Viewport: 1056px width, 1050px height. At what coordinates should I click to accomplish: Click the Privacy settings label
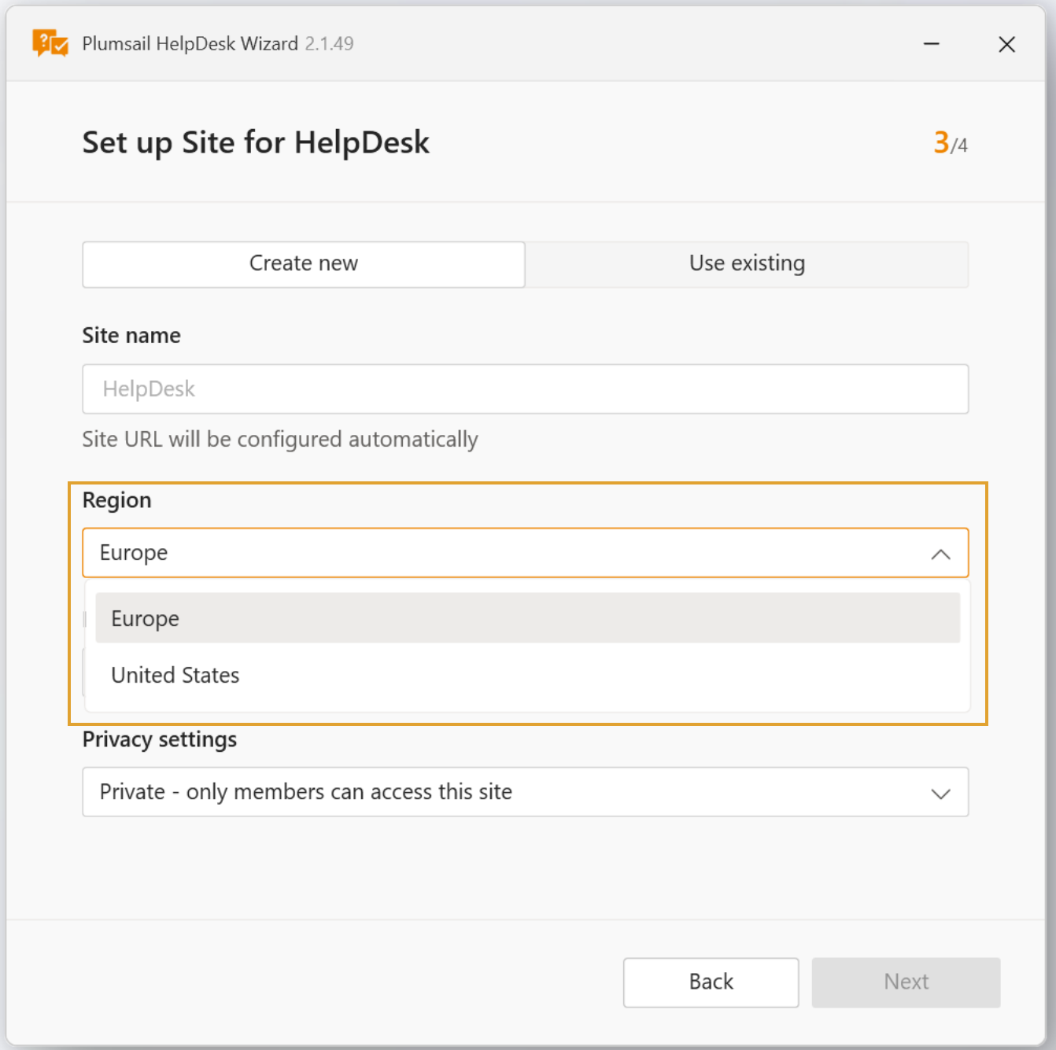click(x=160, y=739)
